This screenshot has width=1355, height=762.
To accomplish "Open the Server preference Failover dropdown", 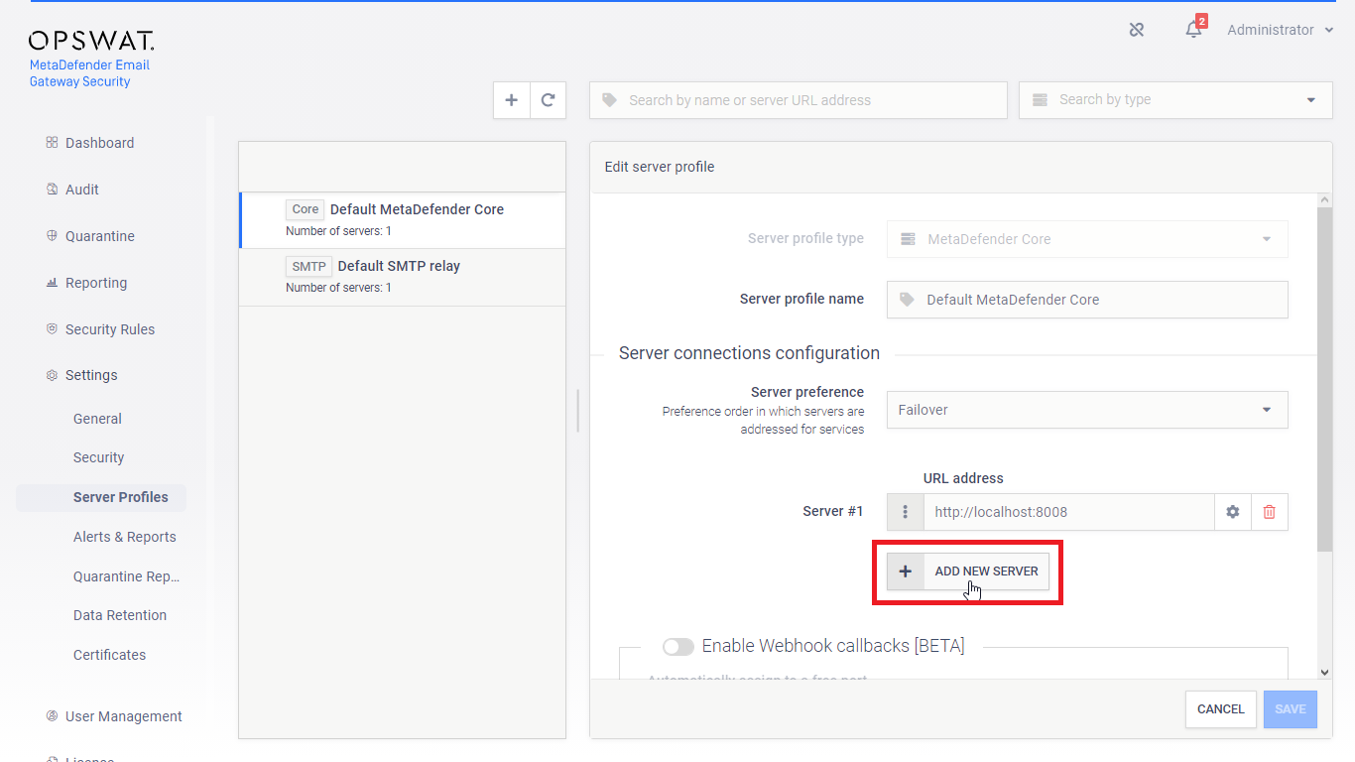I will 1087,410.
